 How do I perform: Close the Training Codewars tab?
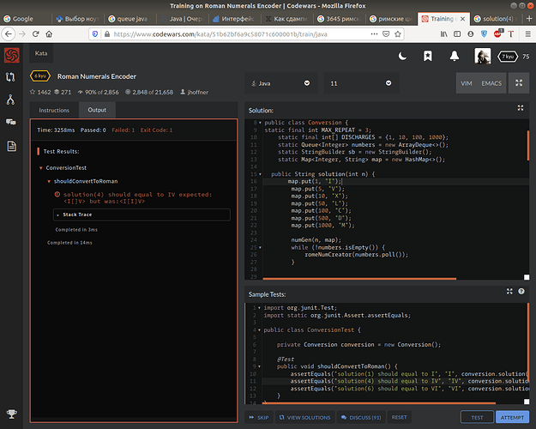(x=462, y=19)
